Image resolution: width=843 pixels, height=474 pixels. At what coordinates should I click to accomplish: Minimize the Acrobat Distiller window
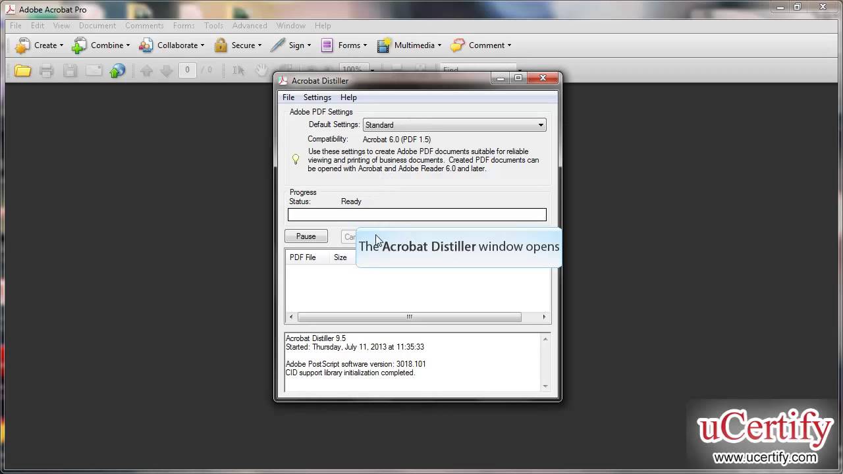(x=501, y=78)
